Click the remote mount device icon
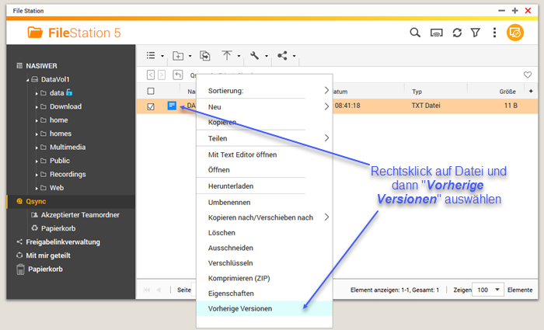 pos(436,33)
